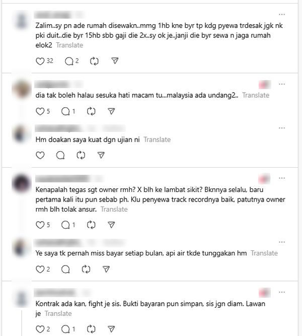Like the comment starting with "Zalim..sy pn ade rumah"

tap(40, 61)
